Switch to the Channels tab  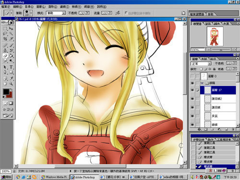(204, 59)
